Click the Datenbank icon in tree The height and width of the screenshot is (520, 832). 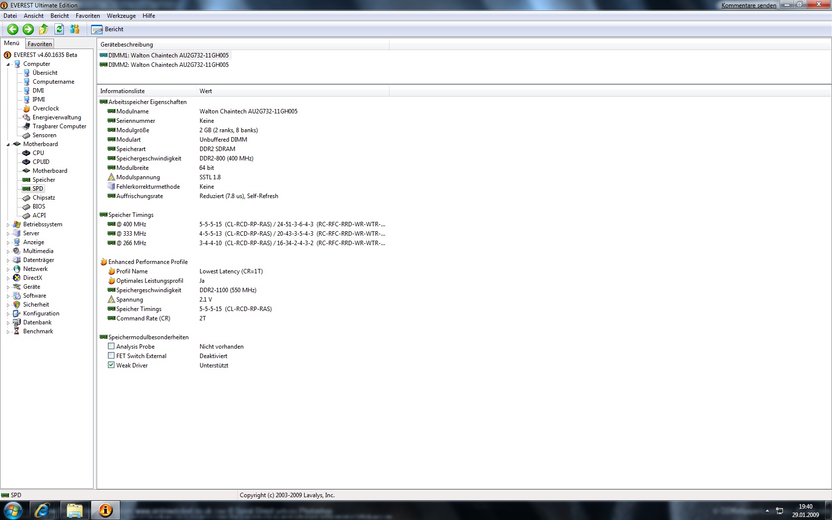(x=17, y=322)
